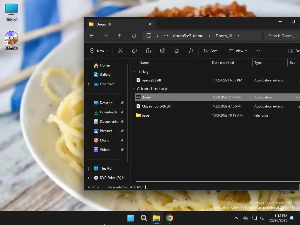Open the Windows Start menu
Screen dimensions: 300x225
[131, 218]
